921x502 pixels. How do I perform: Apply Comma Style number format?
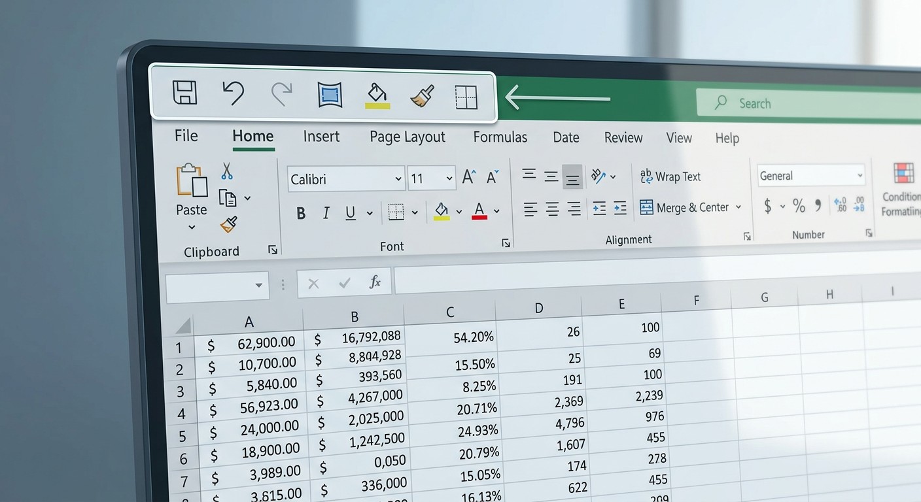pyautogui.click(x=818, y=206)
